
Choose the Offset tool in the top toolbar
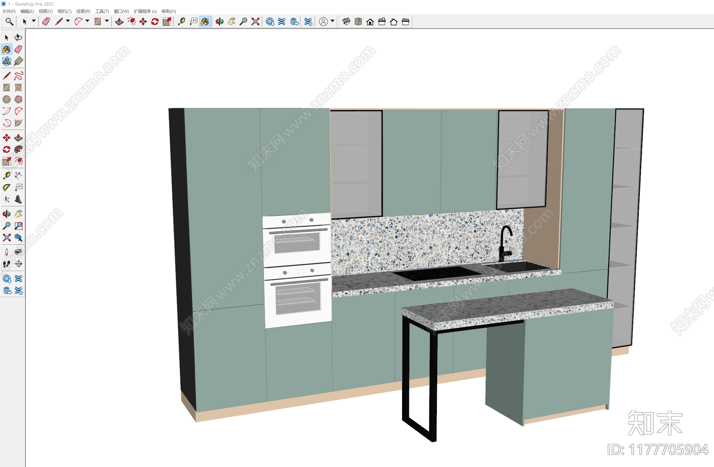click(131, 21)
